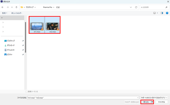Click the 新しいフォルダー command
This screenshot has width=170, height=105.
click(17, 13)
